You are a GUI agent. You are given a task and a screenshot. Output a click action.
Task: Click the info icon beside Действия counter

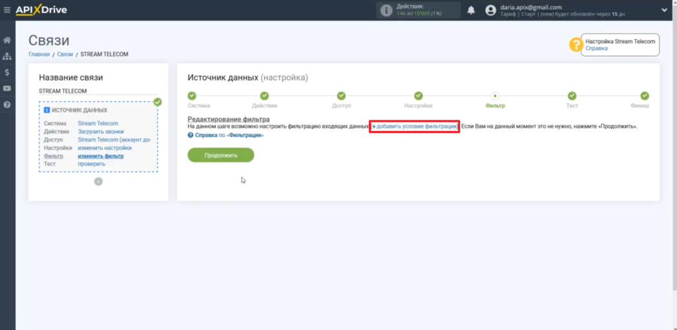(x=386, y=10)
